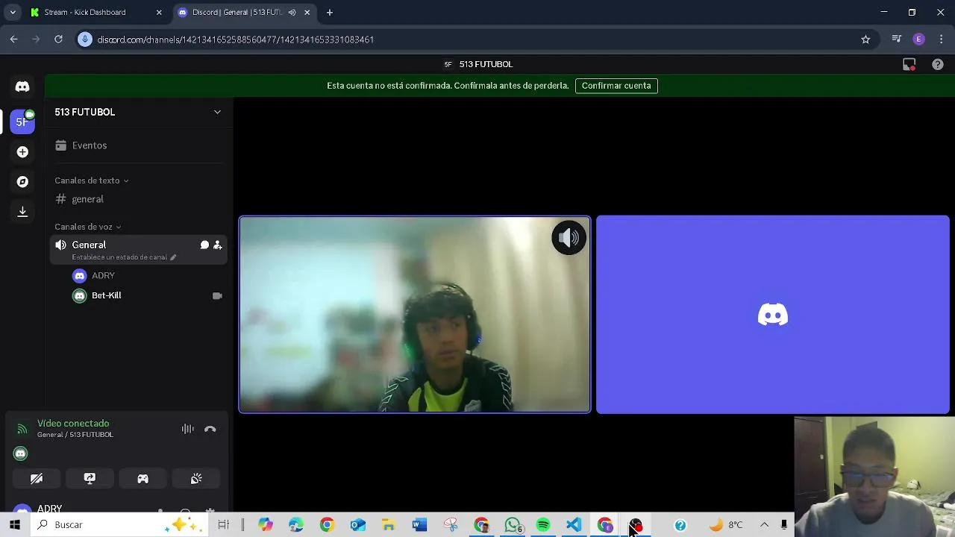Open Outlook from the taskbar
This screenshot has width=955, height=537.
[358, 525]
